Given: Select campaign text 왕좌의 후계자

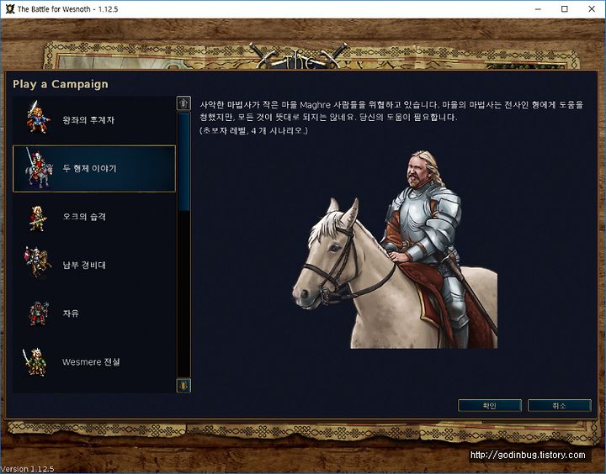Looking at the screenshot, I should point(88,120).
